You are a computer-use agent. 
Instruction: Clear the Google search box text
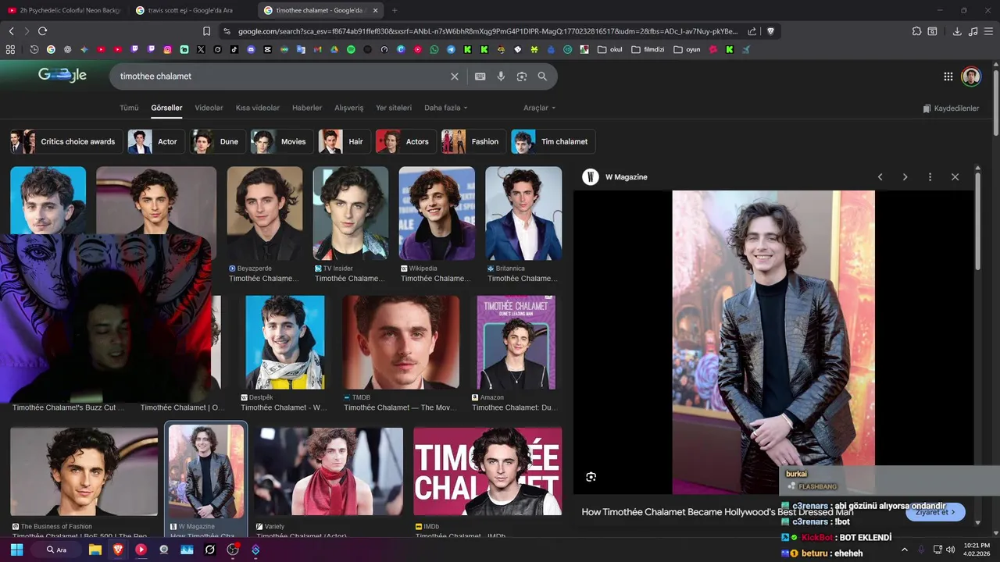[455, 76]
